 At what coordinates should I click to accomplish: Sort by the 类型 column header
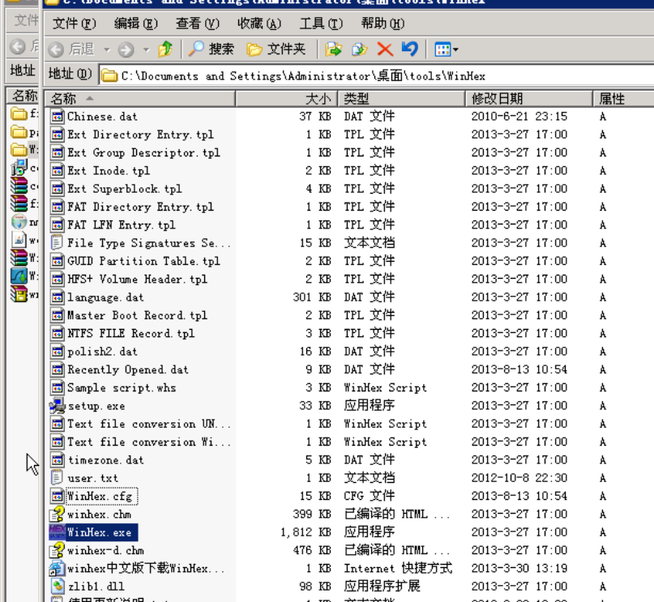tap(402, 99)
